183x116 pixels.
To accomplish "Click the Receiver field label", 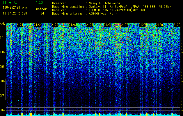I will click(x=59, y=10).
